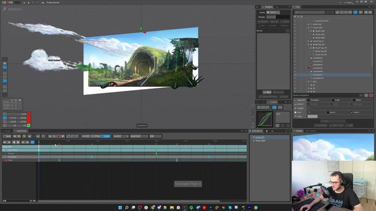Open File Explorer from the taskbar
Screen dimensions: 376x211
pos(172,207)
